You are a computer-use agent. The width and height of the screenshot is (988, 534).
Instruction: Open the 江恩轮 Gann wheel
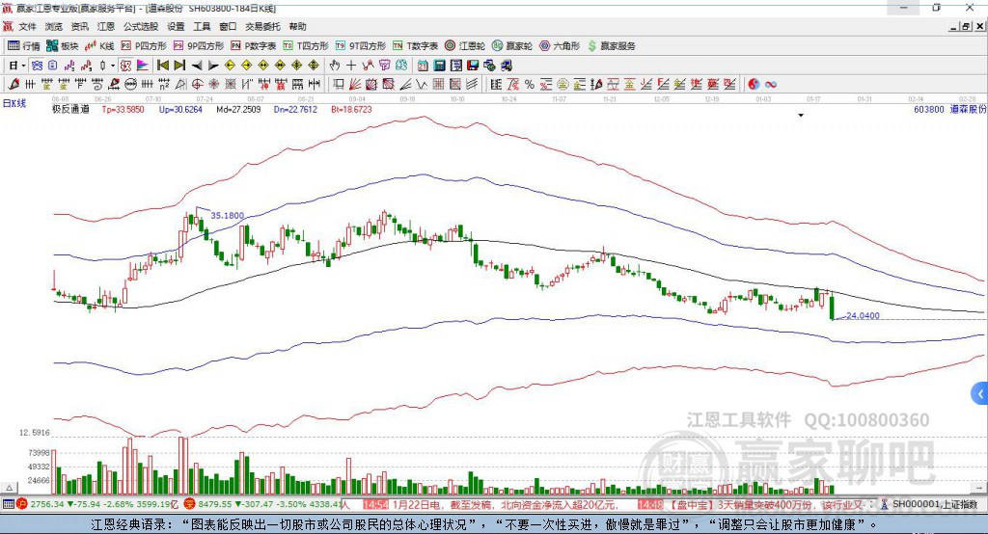click(x=465, y=46)
